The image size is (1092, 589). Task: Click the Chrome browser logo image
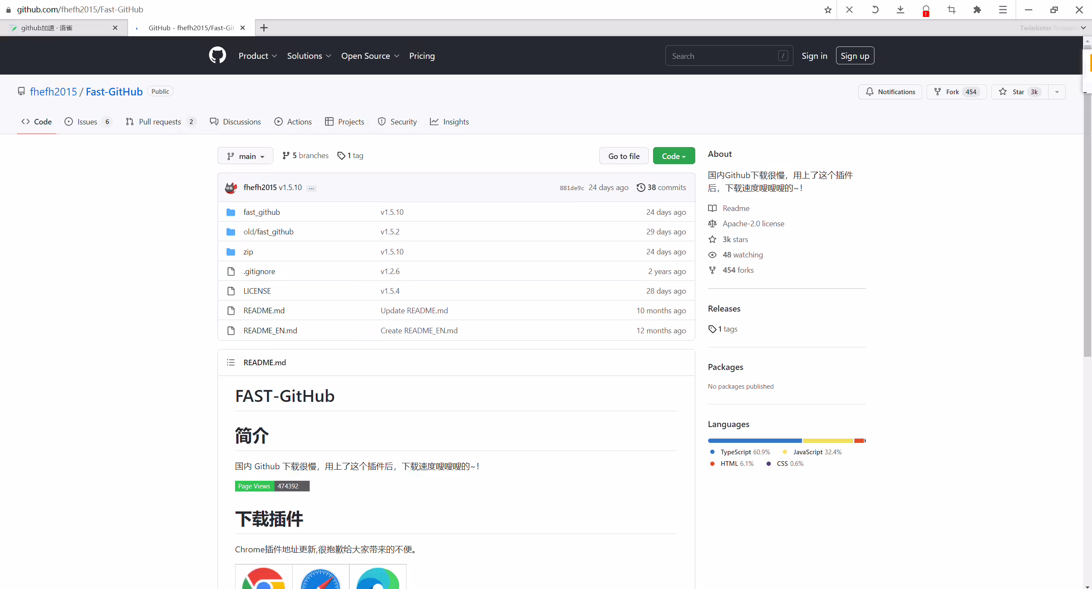pyautogui.click(x=264, y=577)
